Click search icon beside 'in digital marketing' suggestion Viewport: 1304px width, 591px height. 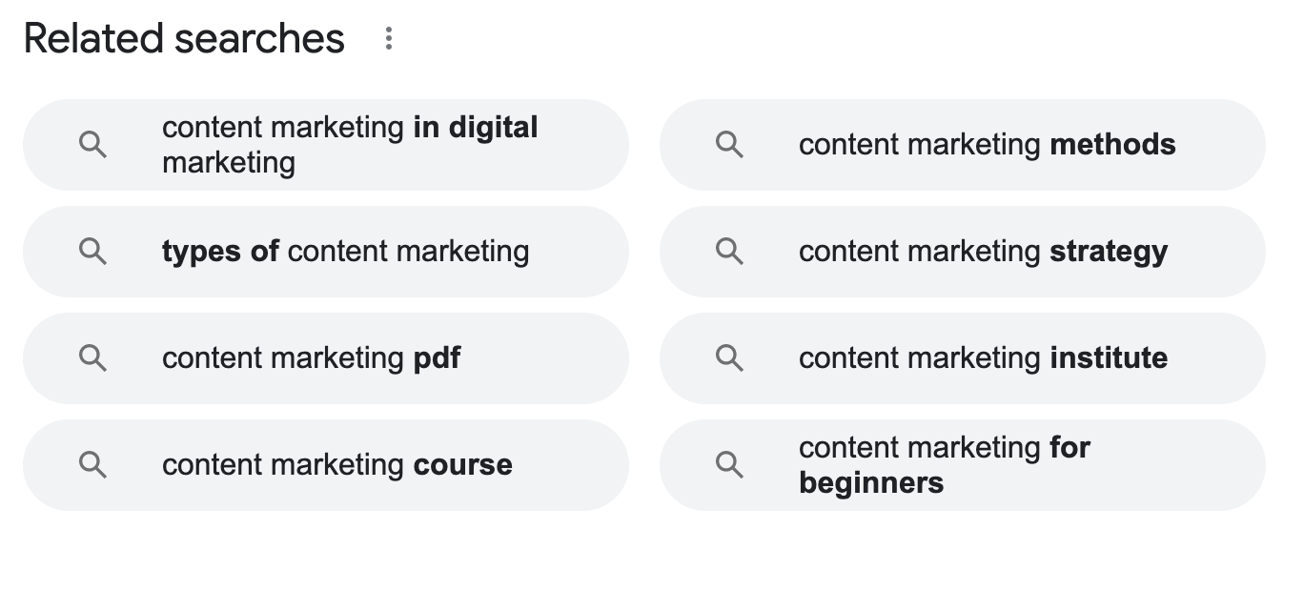(x=92, y=145)
